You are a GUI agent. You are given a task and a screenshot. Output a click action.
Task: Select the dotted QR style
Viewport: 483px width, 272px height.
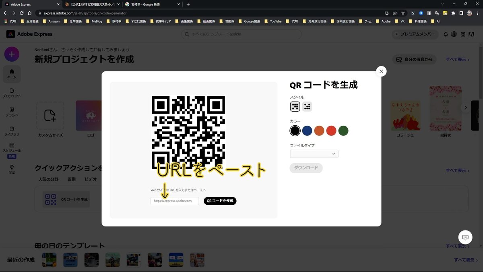pos(308,106)
